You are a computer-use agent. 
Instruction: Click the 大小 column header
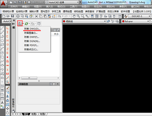click(56, 34)
